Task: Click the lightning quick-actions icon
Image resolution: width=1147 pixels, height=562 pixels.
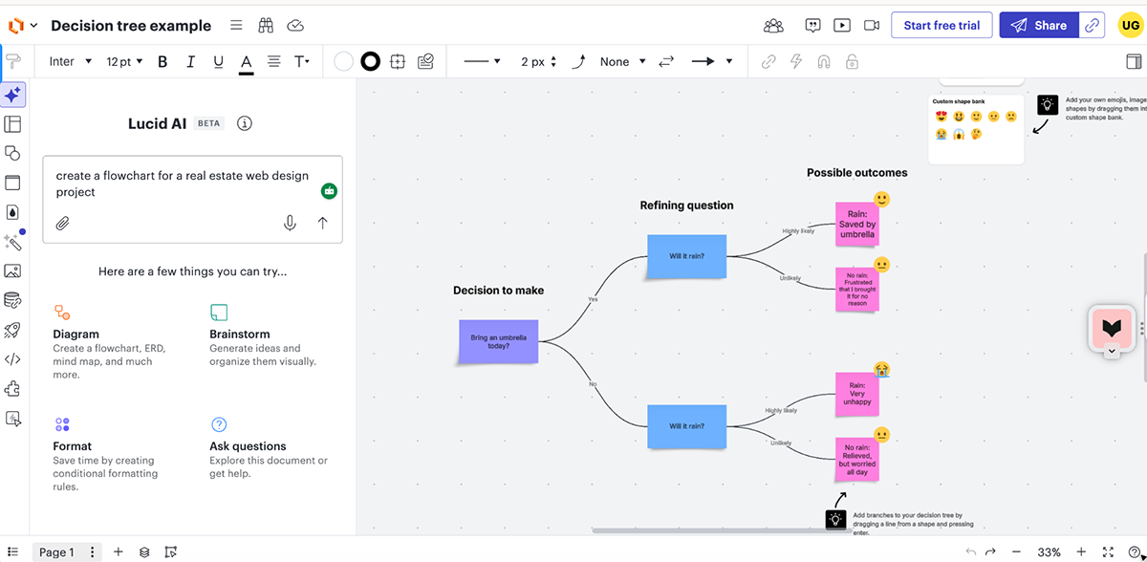Action: 795,61
